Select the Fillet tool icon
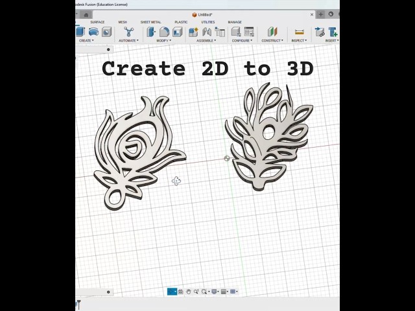Image resolution: width=415 pixels, height=311 pixels. point(164,32)
